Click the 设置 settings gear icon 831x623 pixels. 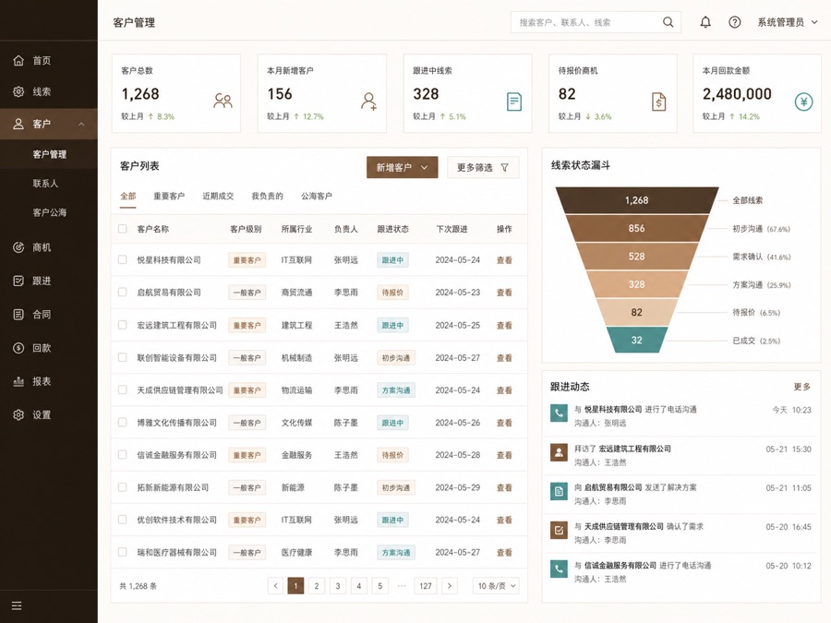18,414
